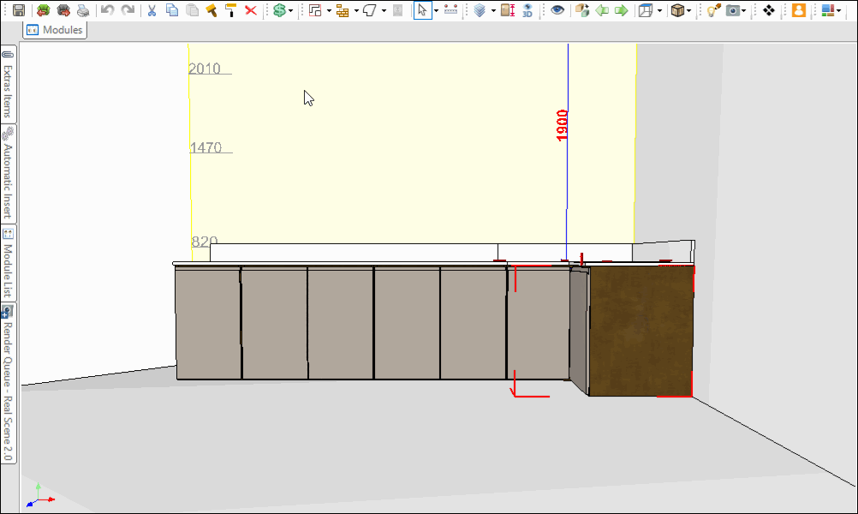Open the Automatic Insert side tab

pos(8,174)
